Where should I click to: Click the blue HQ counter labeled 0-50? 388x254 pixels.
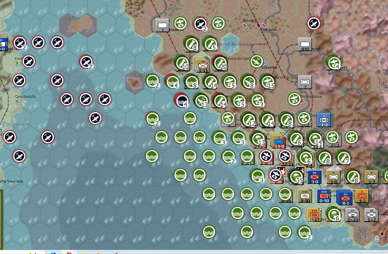pos(324,196)
